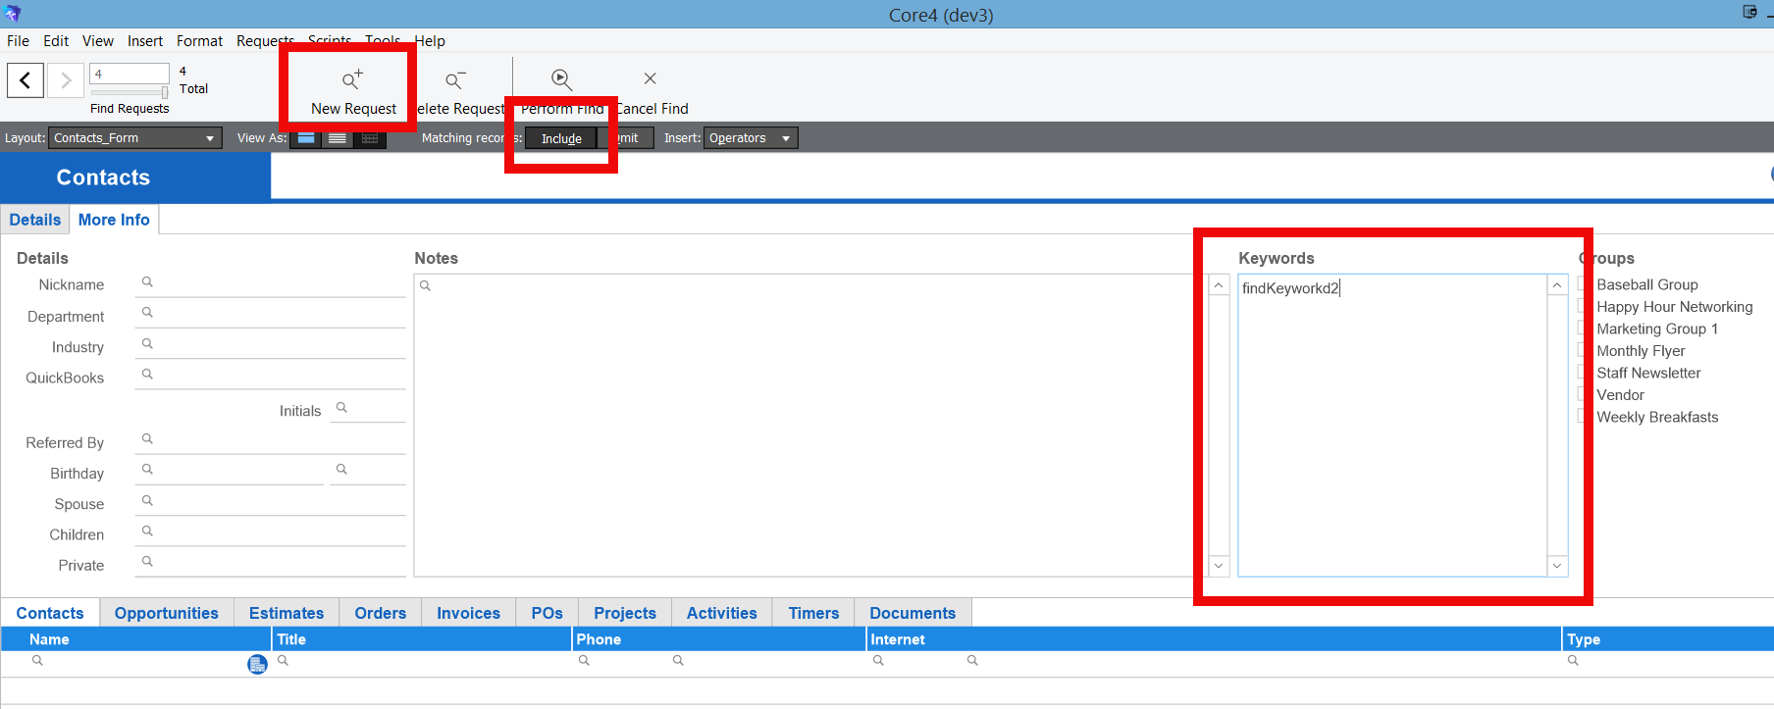Click Keywords field scroll down arrow
The width and height of the screenshot is (1774, 709).
(1556, 566)
